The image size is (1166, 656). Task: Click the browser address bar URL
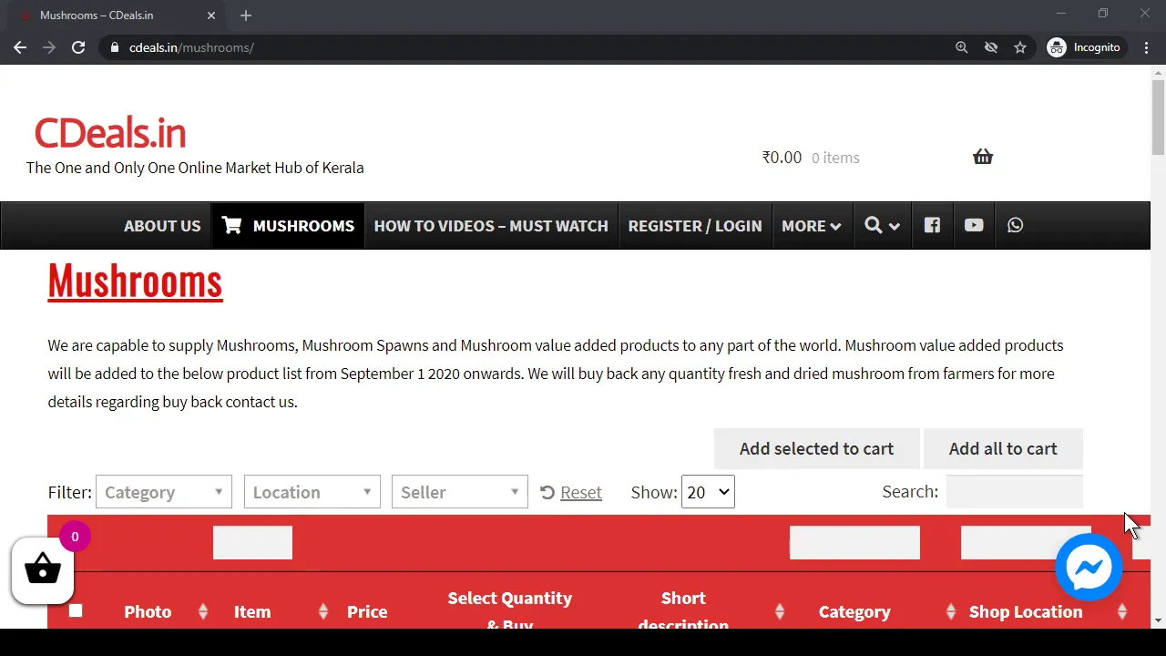pos(191,47)
